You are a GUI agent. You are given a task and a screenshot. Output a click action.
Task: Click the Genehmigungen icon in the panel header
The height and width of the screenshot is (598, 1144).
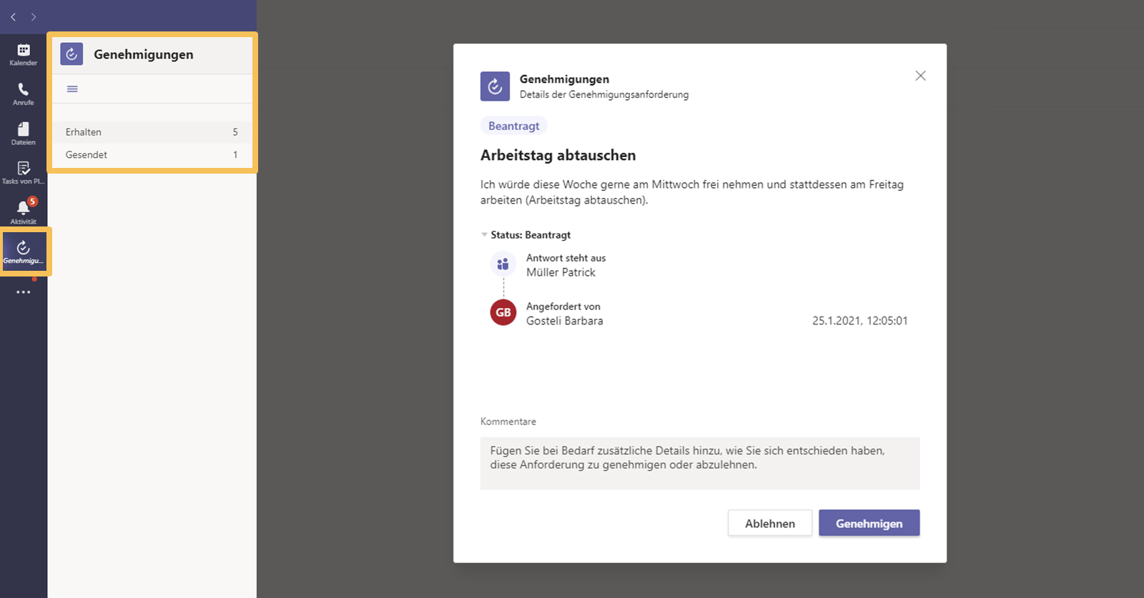pos(71,54)
